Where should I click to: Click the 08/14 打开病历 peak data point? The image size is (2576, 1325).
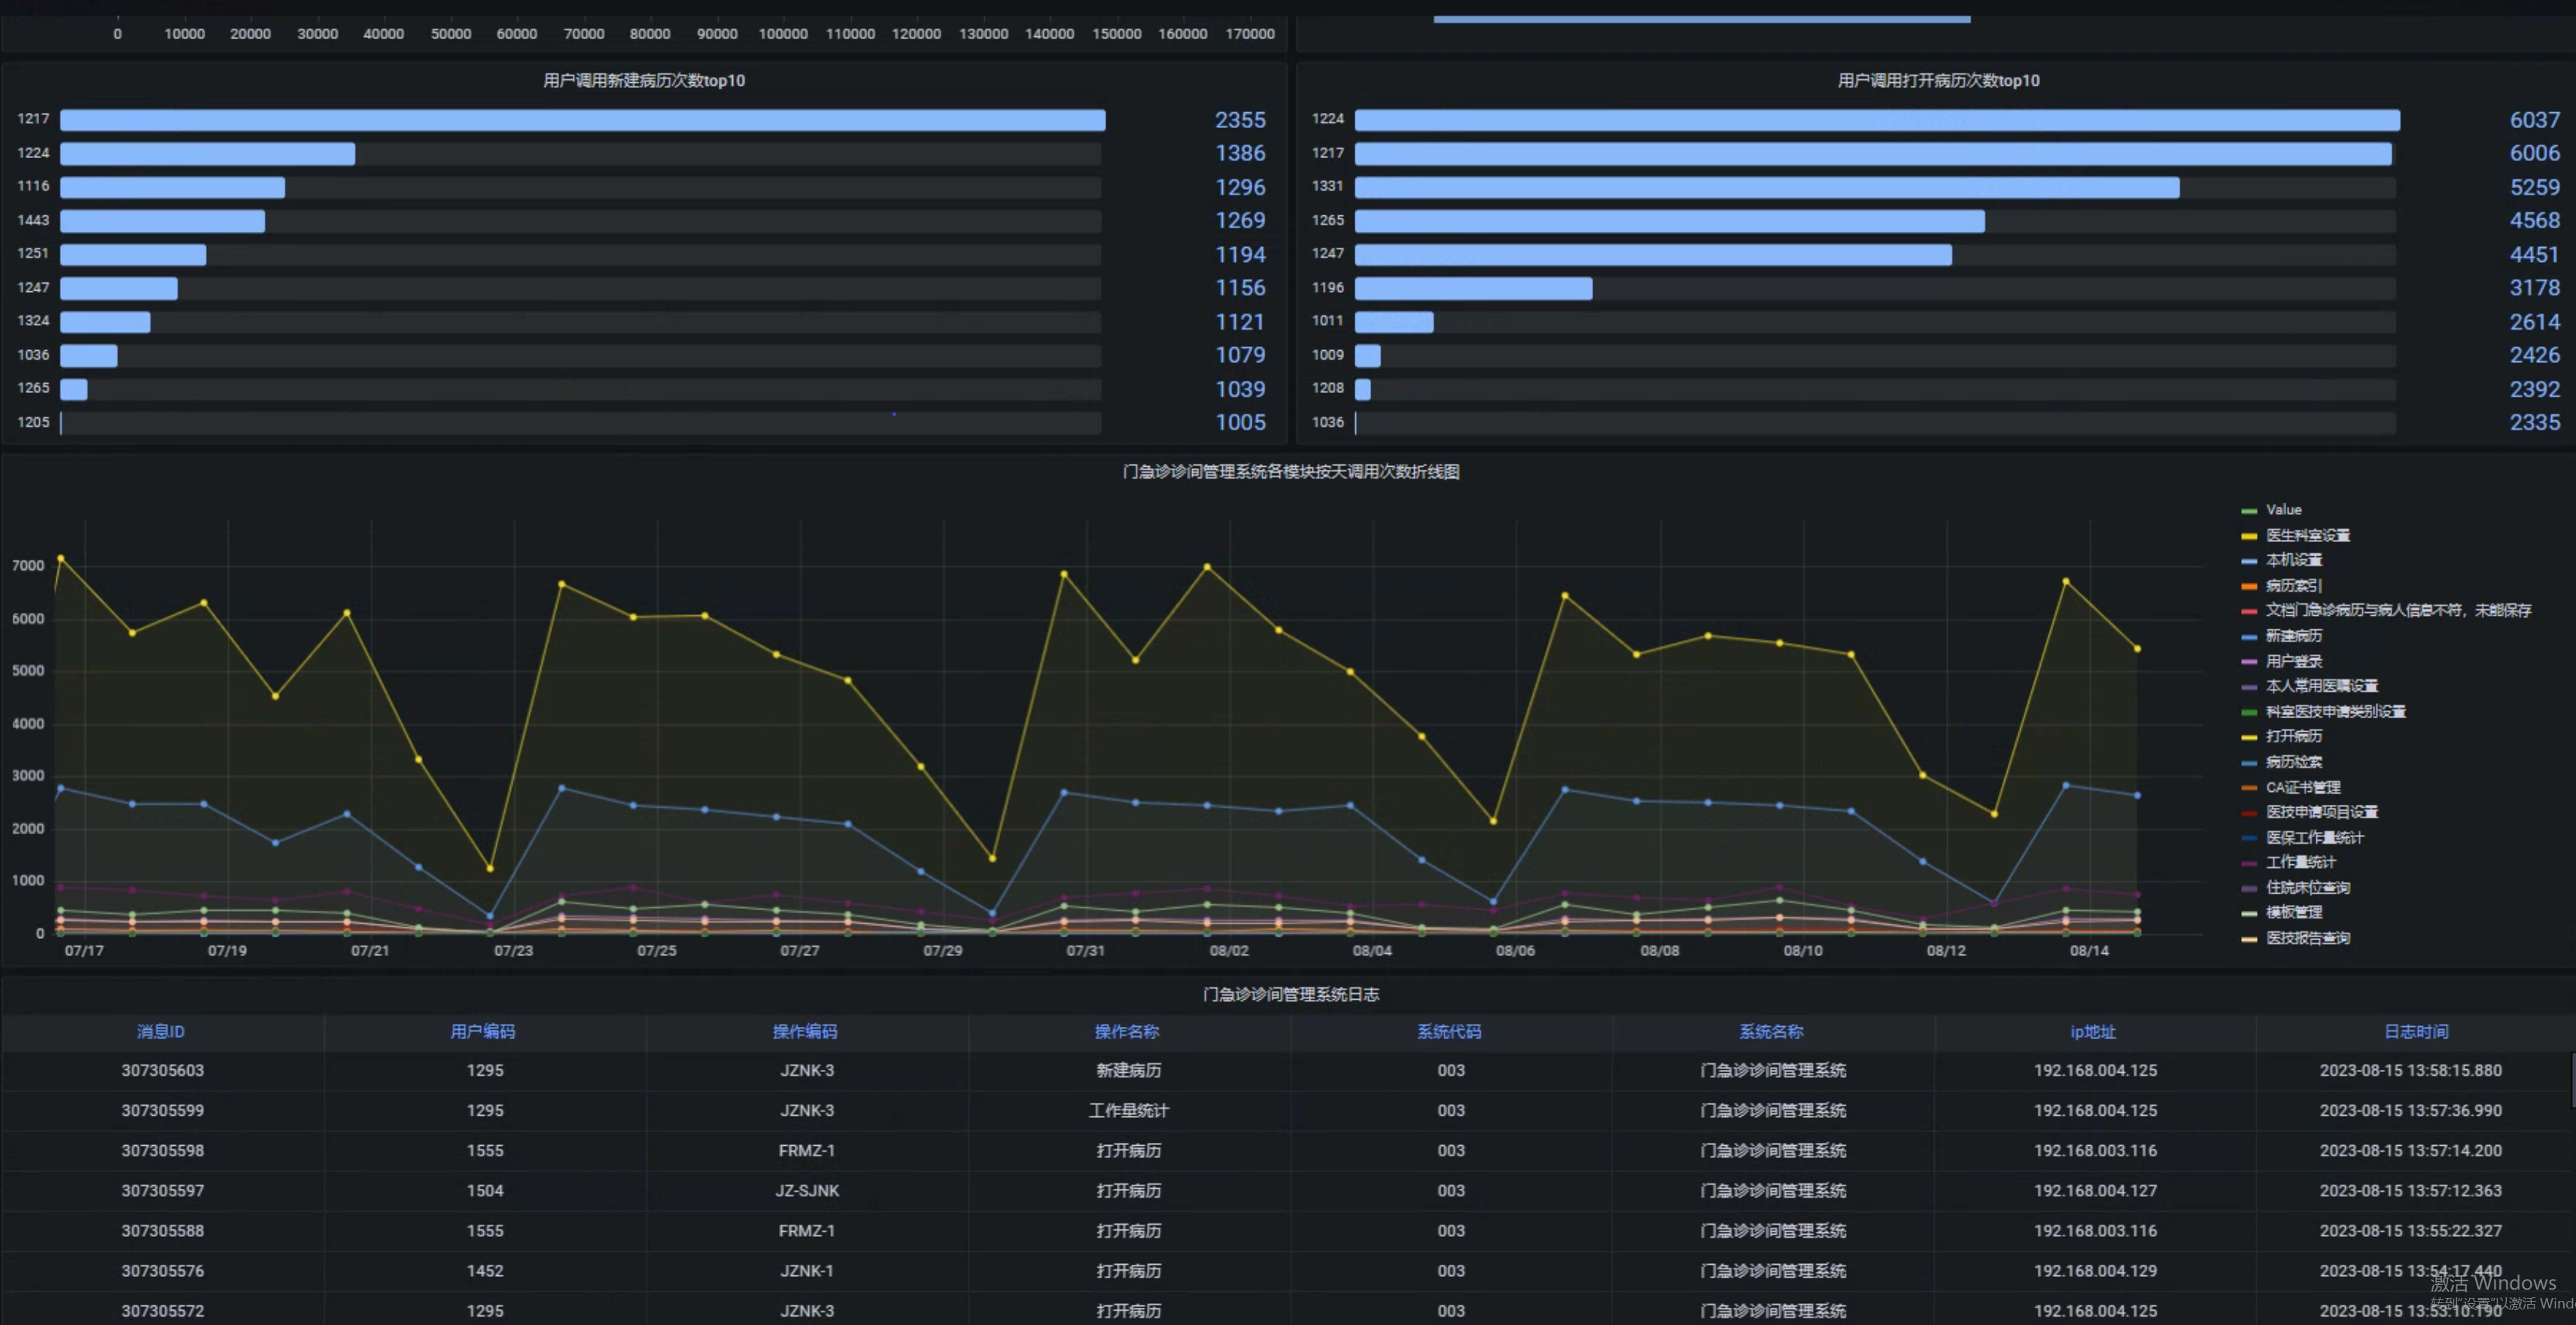pyautogui.click(x=2066, y=581)
